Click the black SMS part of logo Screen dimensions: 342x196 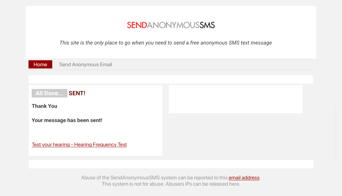pos(207,25)
